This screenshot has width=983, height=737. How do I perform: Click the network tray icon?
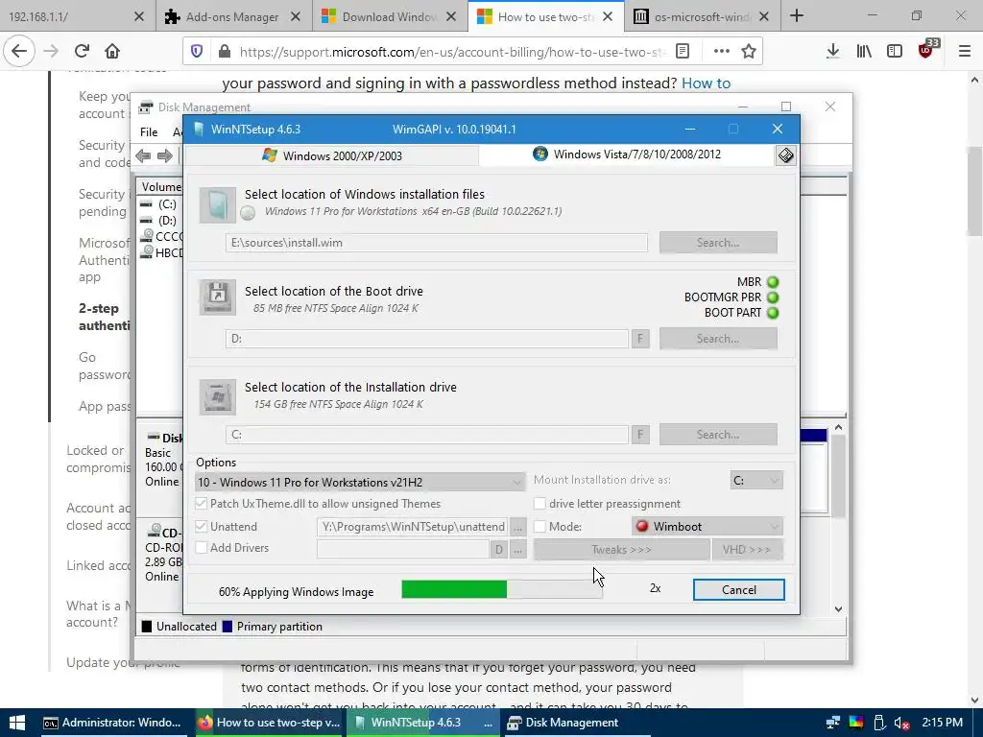point(832,723)
